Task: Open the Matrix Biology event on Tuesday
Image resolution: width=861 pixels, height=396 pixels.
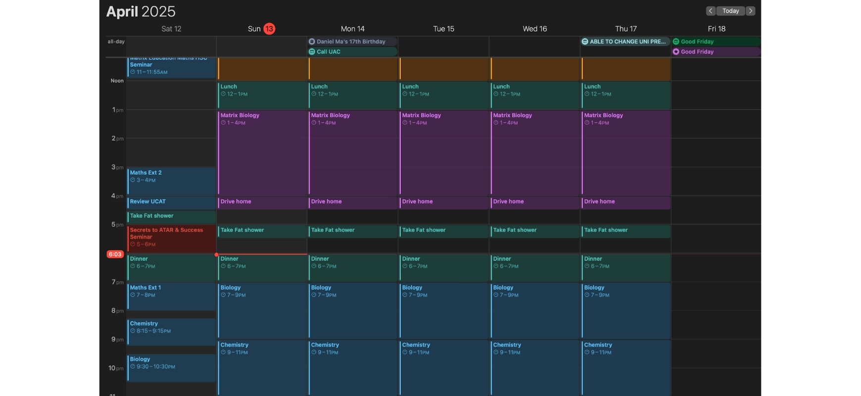Action: point(444,152)
